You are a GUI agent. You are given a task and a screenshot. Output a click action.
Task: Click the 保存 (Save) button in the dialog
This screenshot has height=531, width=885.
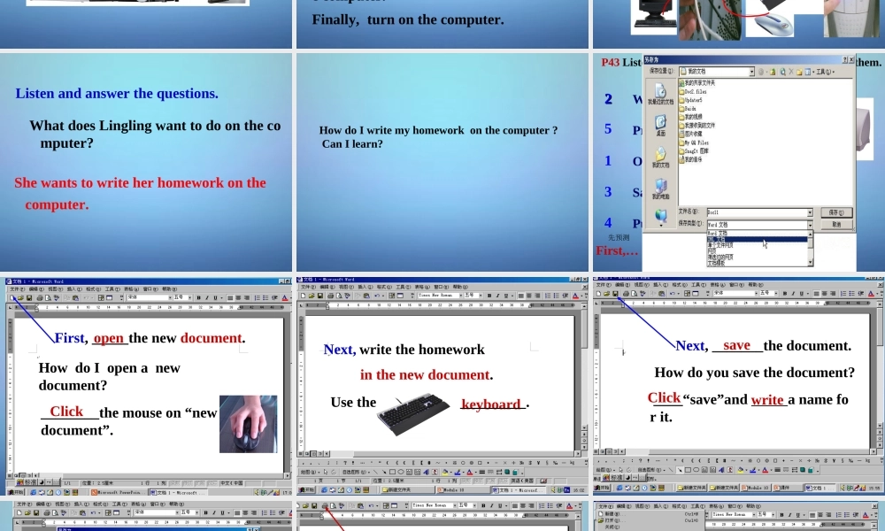837,212
